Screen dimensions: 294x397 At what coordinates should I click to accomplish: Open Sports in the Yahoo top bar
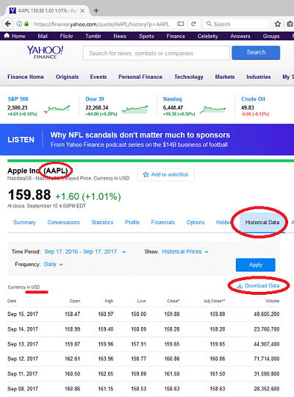(x=146, y=36)
